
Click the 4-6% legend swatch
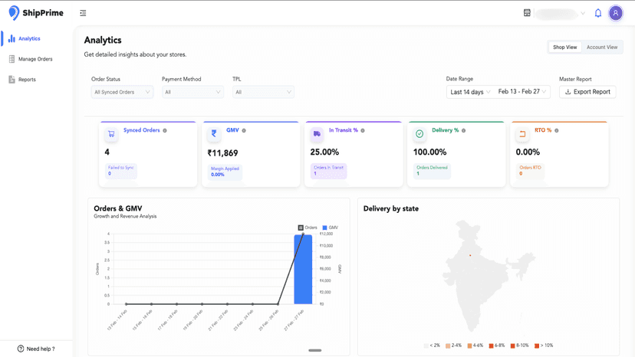click(469, 346)
